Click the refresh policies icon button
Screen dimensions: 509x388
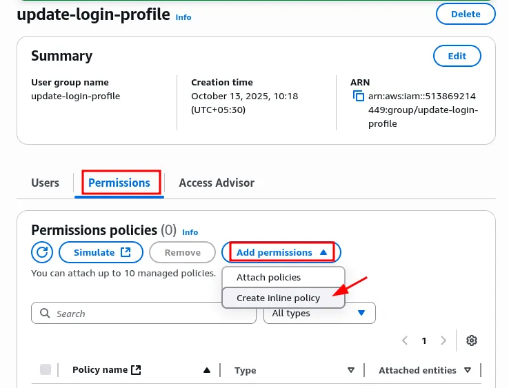(42, 252)
